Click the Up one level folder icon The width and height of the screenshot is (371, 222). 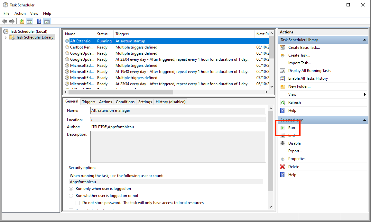[x=22, y=22]
